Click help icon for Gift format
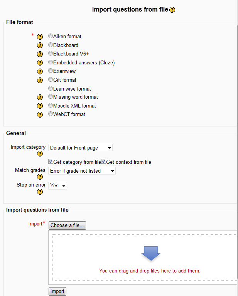Image resolution: width=238 pixels, height=296 pixels. (x=40, y=80)
